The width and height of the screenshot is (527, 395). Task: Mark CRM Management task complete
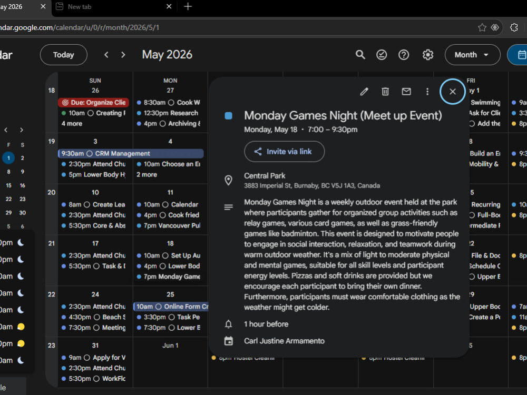coord(90,153)
